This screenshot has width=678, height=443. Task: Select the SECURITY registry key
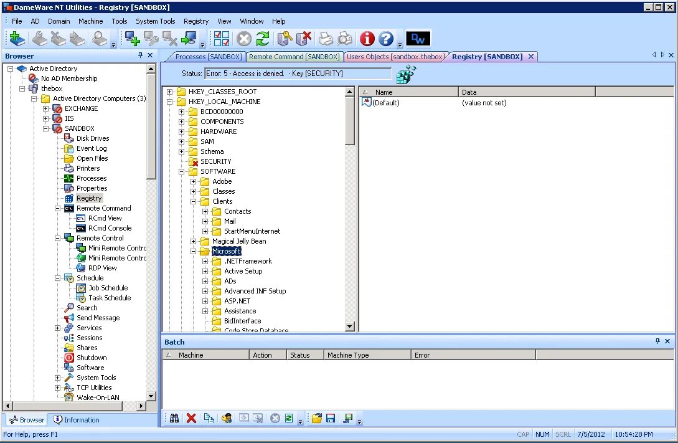tap(216, 161)
